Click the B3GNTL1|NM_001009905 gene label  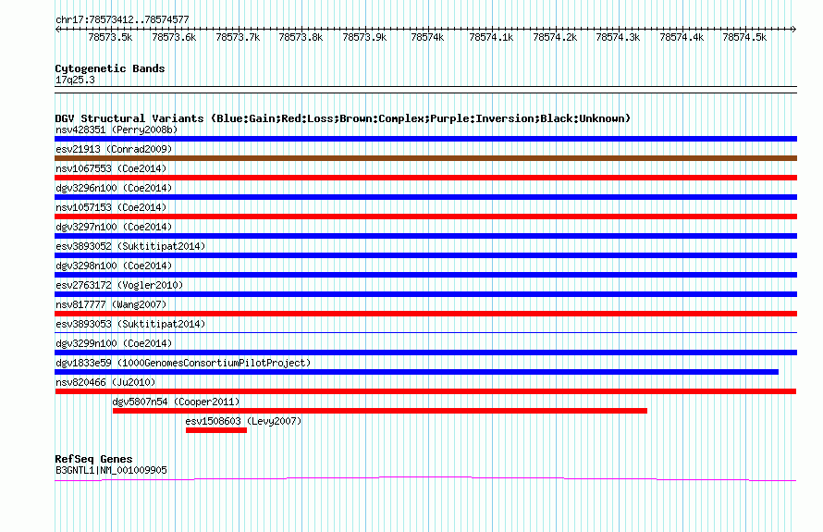coord(111,470)
